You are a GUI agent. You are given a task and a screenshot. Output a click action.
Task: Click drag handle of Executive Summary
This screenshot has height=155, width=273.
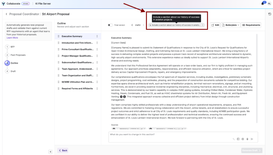(x=58, y=36)
